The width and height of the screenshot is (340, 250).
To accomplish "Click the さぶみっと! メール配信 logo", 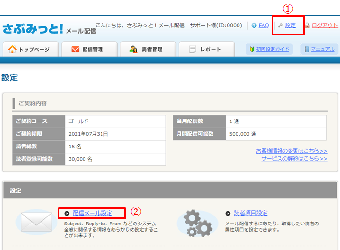I will pos(50,29).
